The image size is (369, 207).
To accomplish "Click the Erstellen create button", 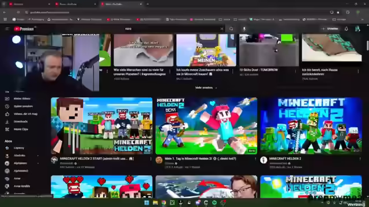I will point(330,29).
